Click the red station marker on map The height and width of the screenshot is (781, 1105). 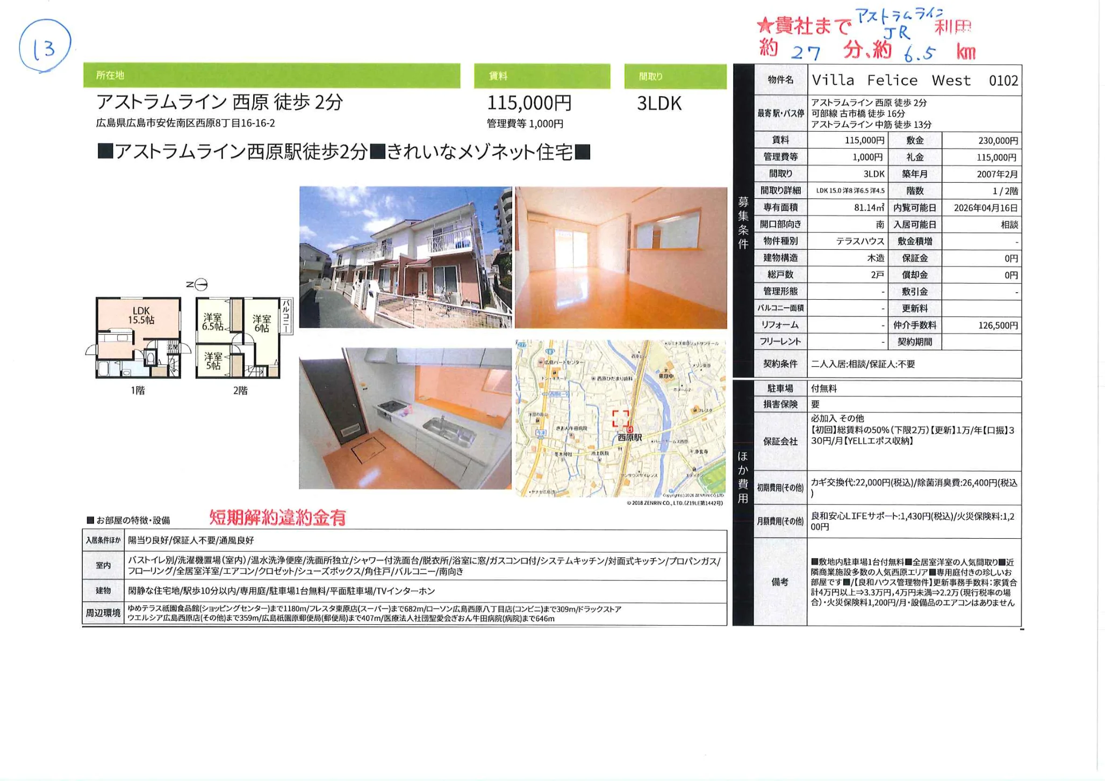[x=630, y=429]
